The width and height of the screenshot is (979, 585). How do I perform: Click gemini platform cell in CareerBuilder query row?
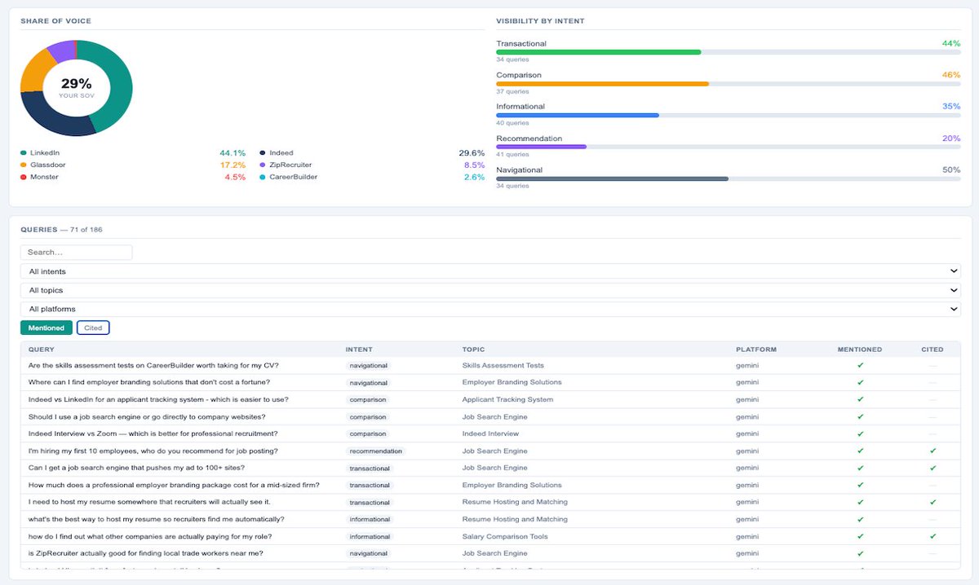[747, 366]
